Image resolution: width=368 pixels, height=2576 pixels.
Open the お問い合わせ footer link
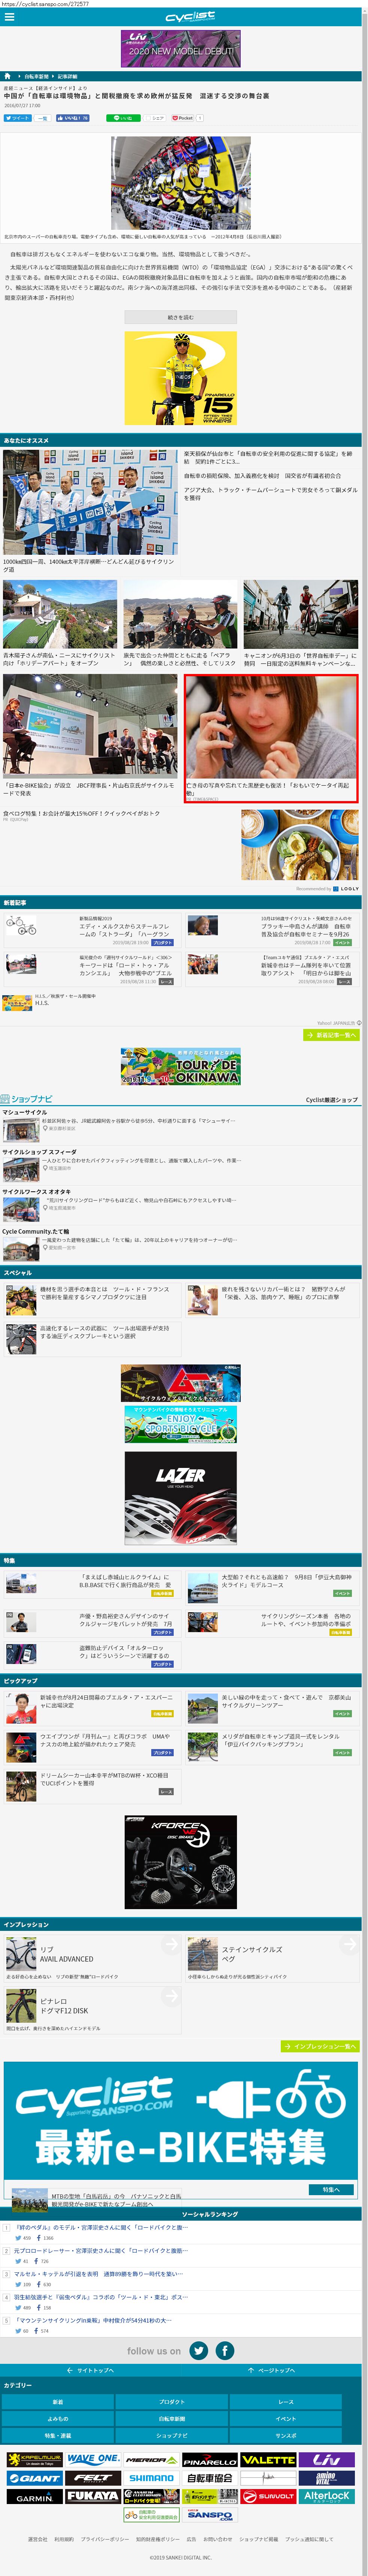218,2539
